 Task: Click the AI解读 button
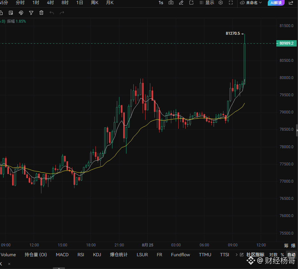[276, 3]
